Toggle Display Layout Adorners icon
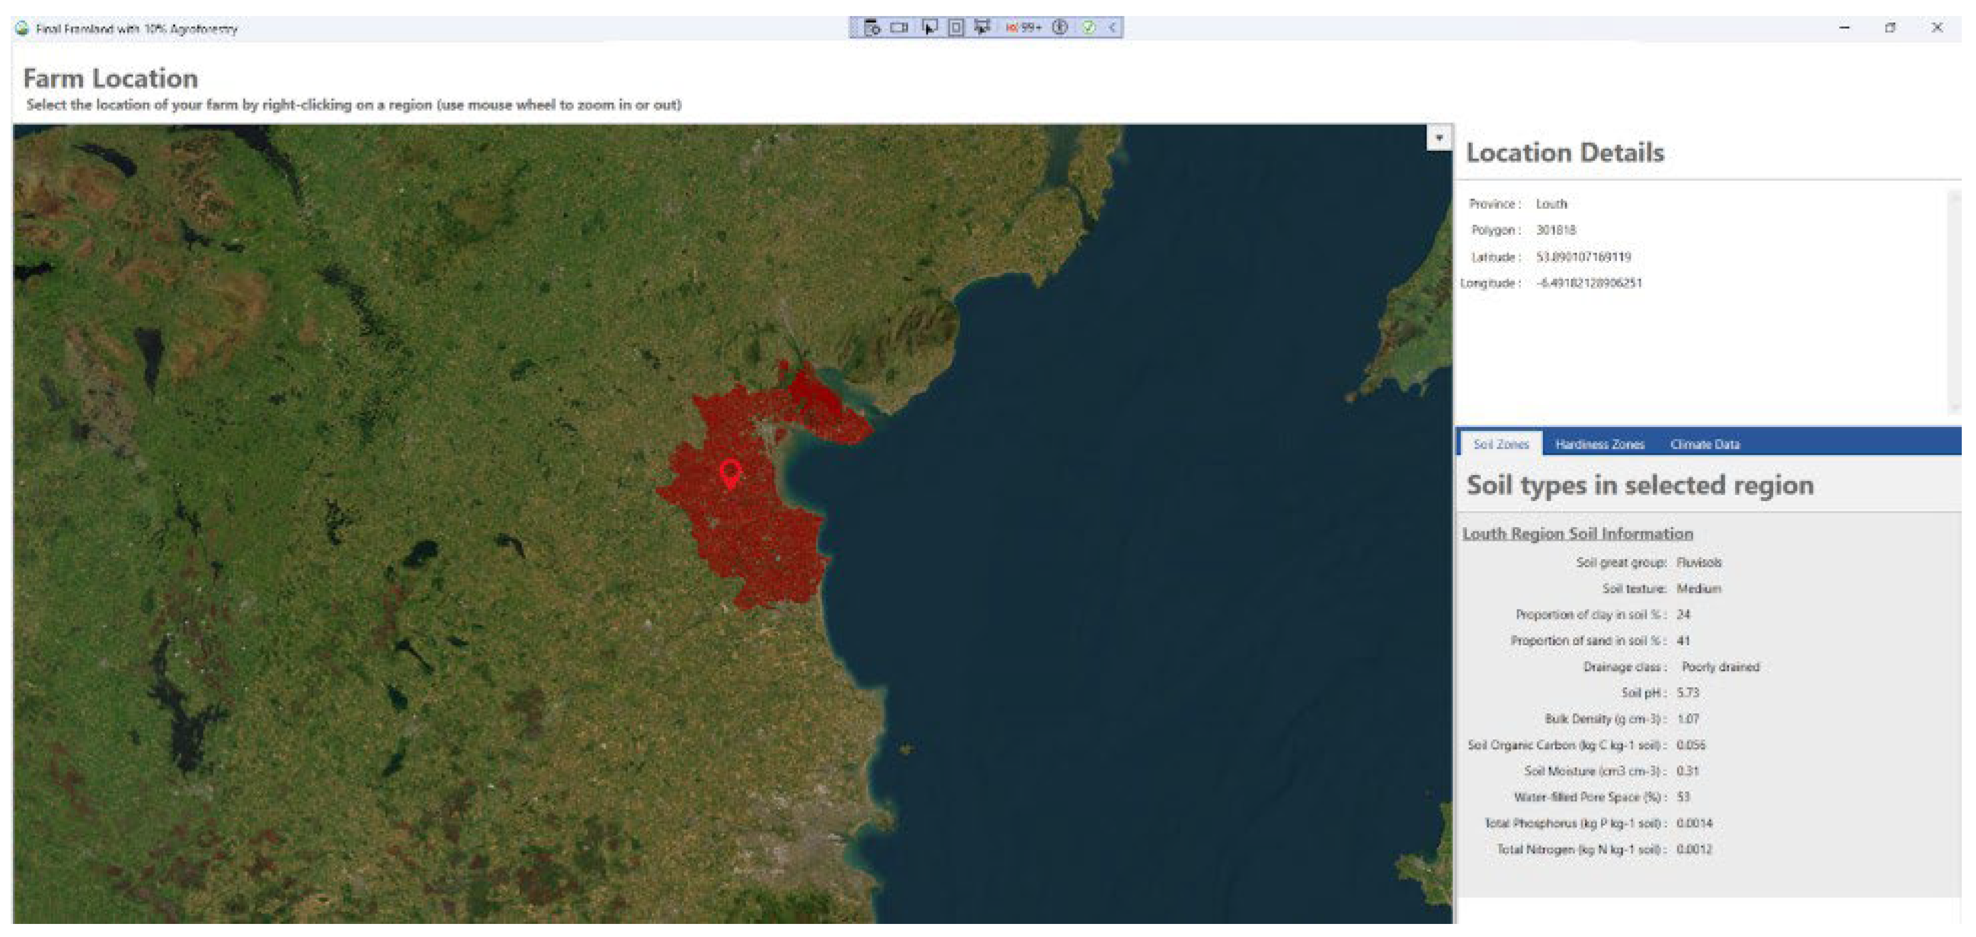The width and height of the screenshot is (1976, 937). coord(956,28)
